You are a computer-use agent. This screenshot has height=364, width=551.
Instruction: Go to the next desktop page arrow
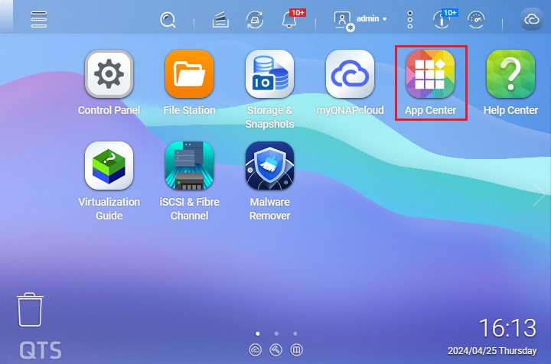tap(538, 194)
